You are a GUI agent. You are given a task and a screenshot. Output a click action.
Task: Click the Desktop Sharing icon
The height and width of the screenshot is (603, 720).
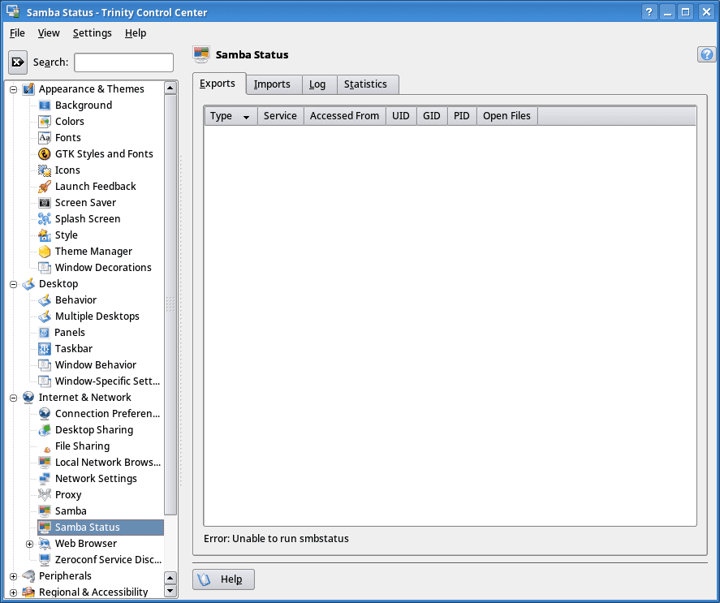click(45, 430)
